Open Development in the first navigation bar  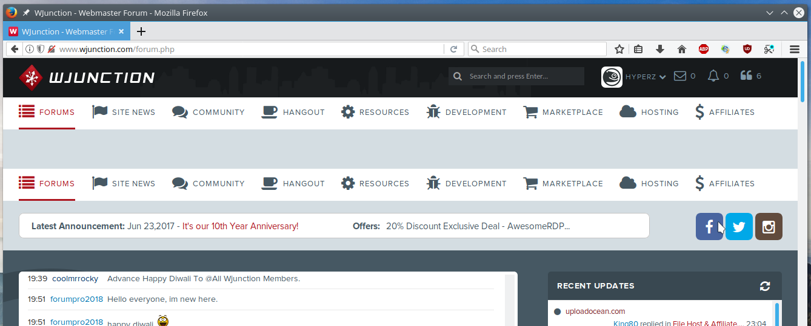[466, 112]
